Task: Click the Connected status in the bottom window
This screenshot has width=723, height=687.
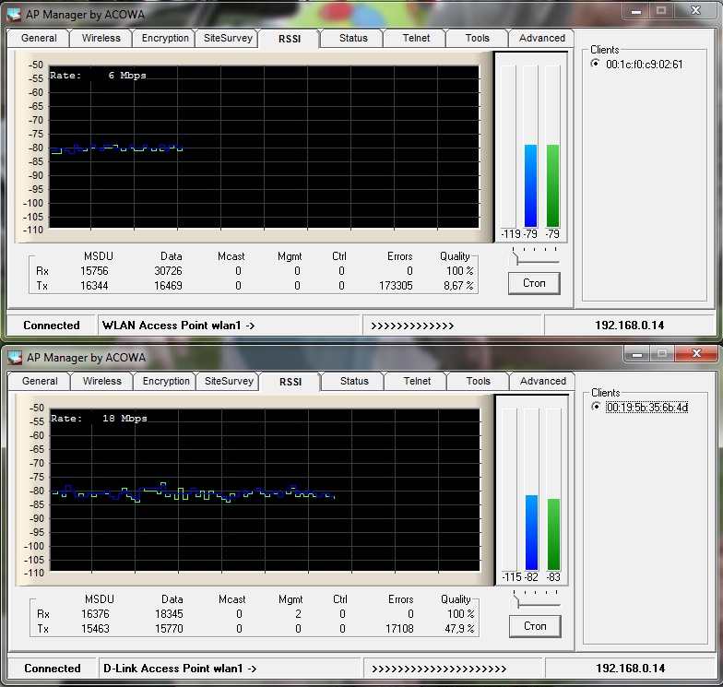Action: [53, 669]
